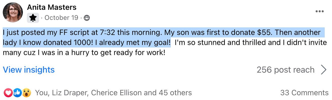332x100 pixels.
Task: Click the group audience icon beside the date
Action: coord(87,18)
